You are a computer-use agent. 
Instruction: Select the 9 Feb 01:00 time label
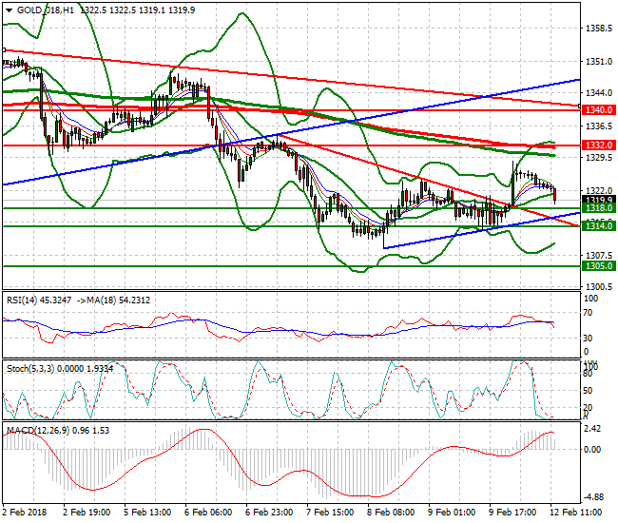tap(452, 513)
